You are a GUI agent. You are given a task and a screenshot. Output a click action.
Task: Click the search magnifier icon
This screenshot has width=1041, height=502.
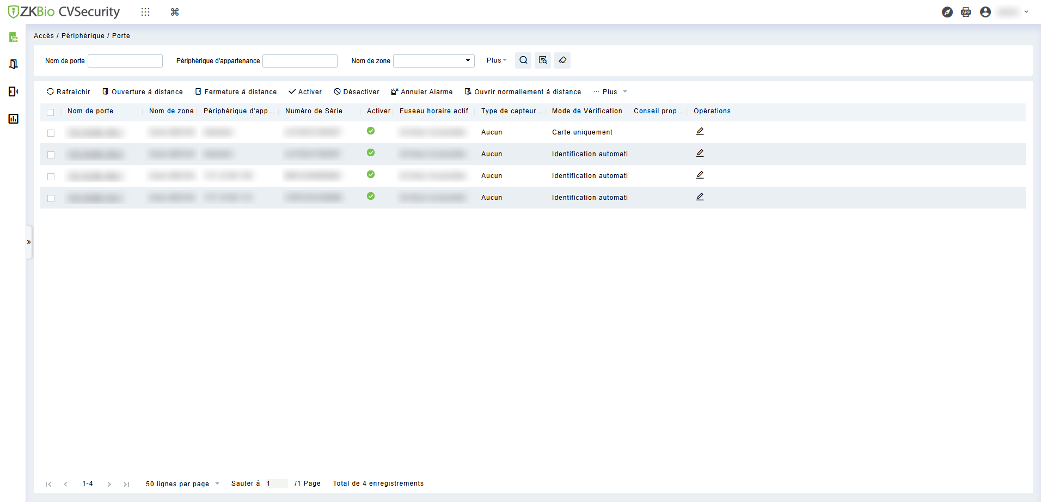[x=523, y=60]
